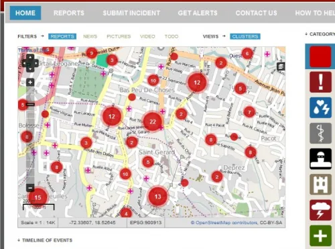The height and width of the screenshot is (249, 335).
Task: Click the map zoom slider handle
Action: 30,104
